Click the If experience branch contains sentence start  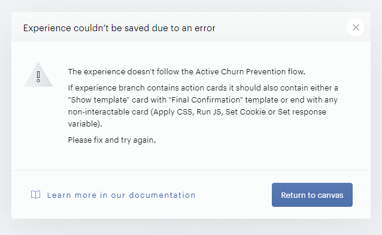pyautogui.click(x=107, y=88)
